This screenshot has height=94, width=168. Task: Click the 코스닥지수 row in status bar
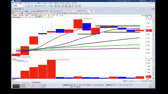pyautogui.click(x=41, y=87)
